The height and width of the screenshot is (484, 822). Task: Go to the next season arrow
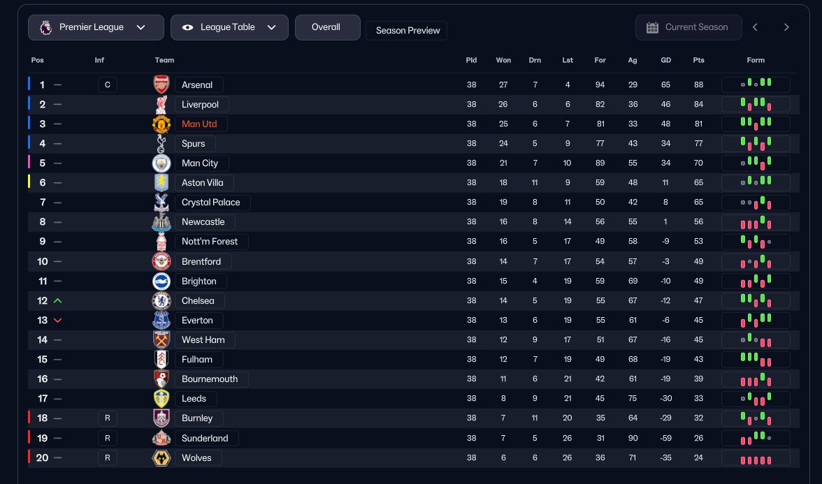tap(786, 27)
